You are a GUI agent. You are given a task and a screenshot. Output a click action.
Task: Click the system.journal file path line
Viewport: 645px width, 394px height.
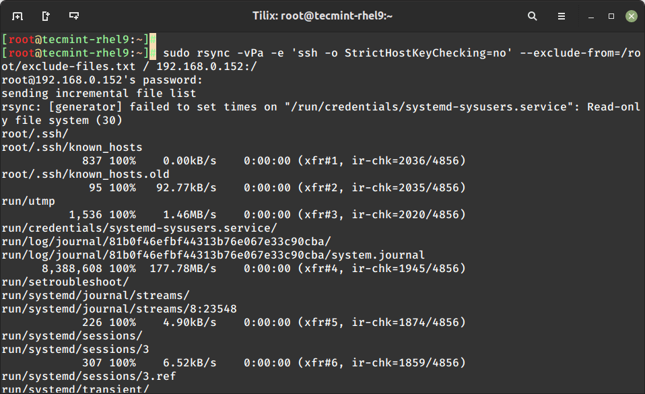(x=213, y=255)
